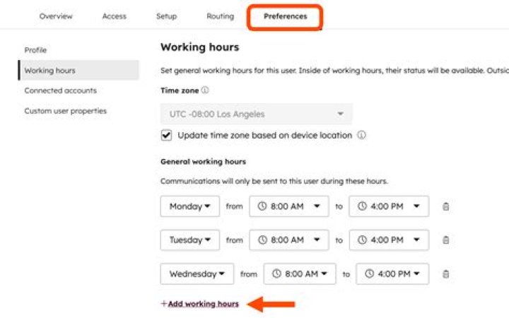This screenshot has width=509, height=318.
Task: Delete the Wednesday working hours row
Action: [446, 274]
